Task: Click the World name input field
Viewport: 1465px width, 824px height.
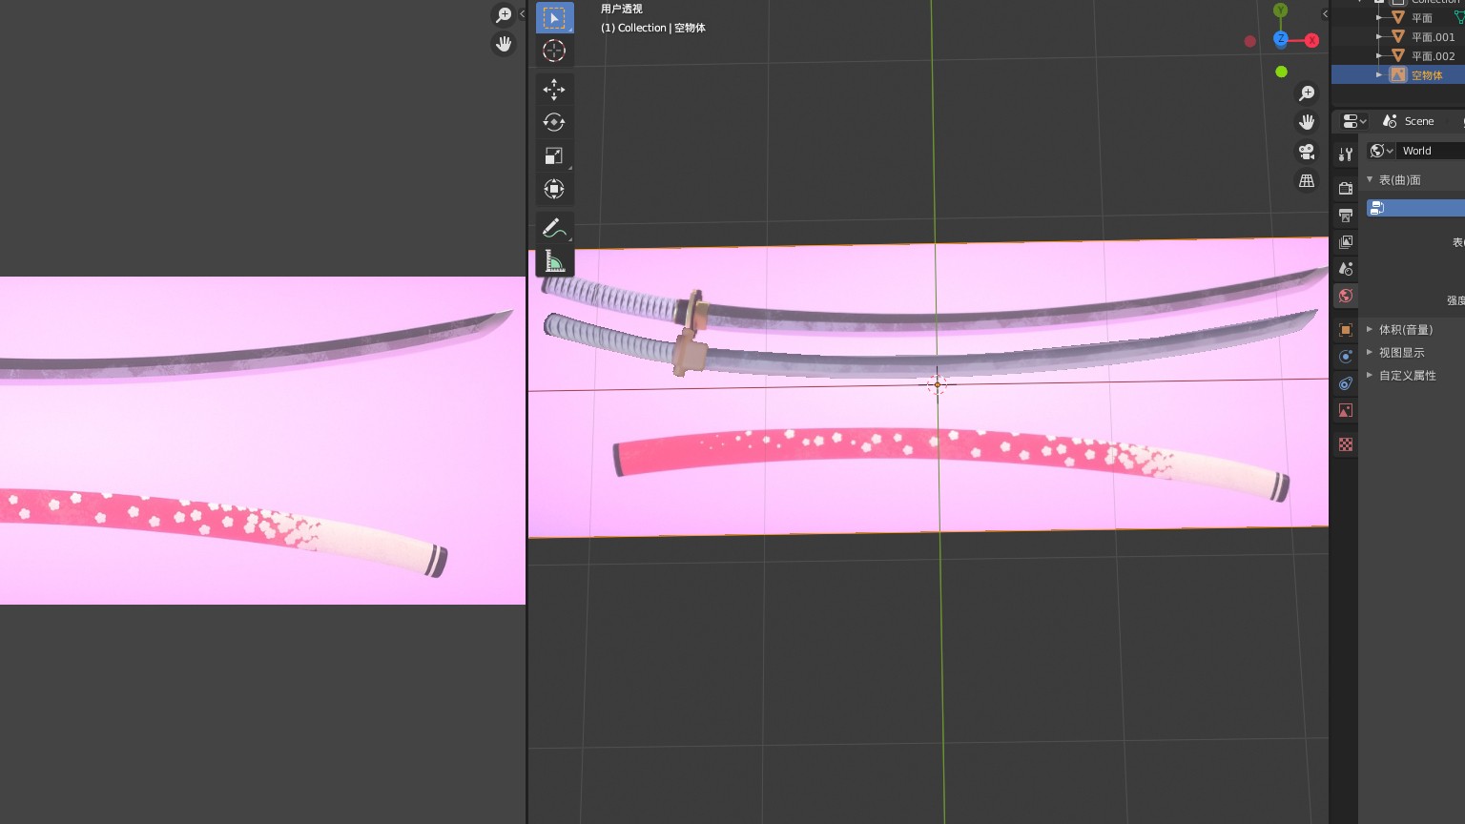Action: tap(1429, 151)
